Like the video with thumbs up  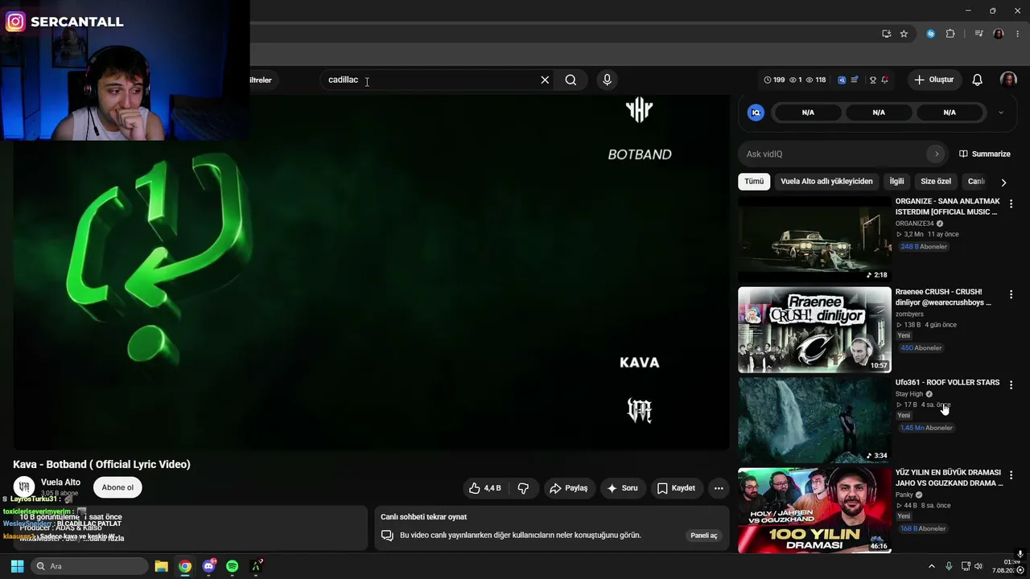tap(485, 488)
